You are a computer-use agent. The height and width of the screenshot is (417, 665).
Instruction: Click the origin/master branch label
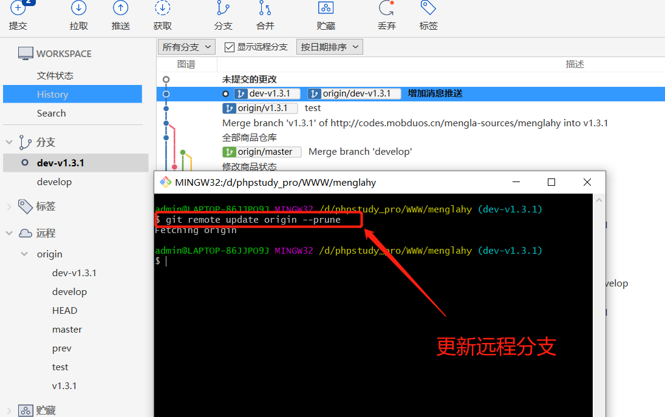click(261, 151)
